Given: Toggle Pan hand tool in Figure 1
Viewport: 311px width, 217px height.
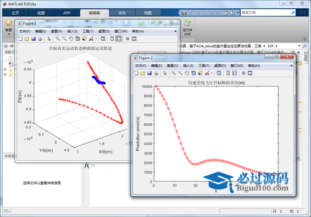Looking at the screenshot, I should [x=71, y=39].
